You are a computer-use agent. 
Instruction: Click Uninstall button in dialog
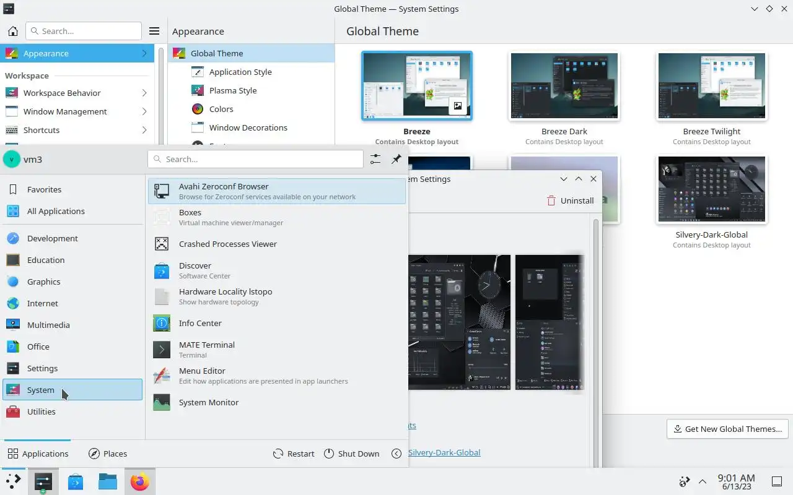[570, 200]
